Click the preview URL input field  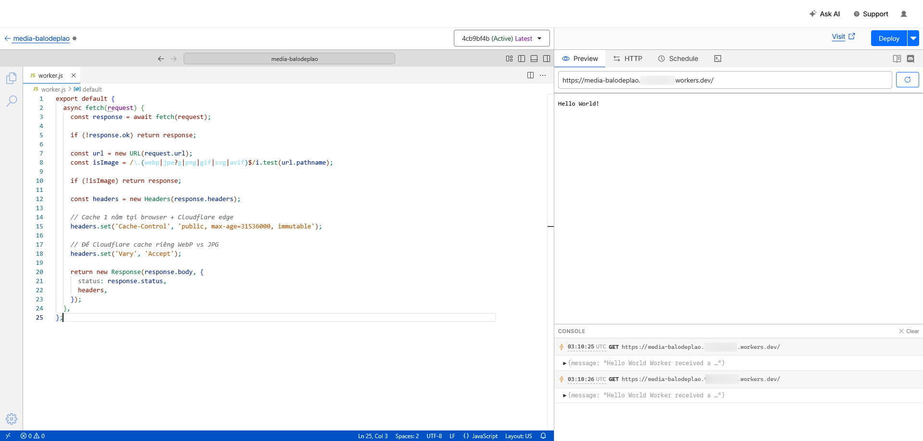coord(724,80)
